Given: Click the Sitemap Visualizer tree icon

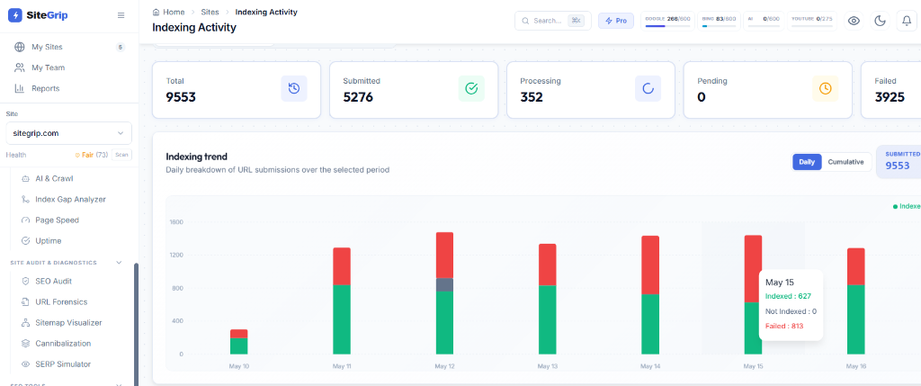Looking at the screenshot, I should [x=25, y=322].
